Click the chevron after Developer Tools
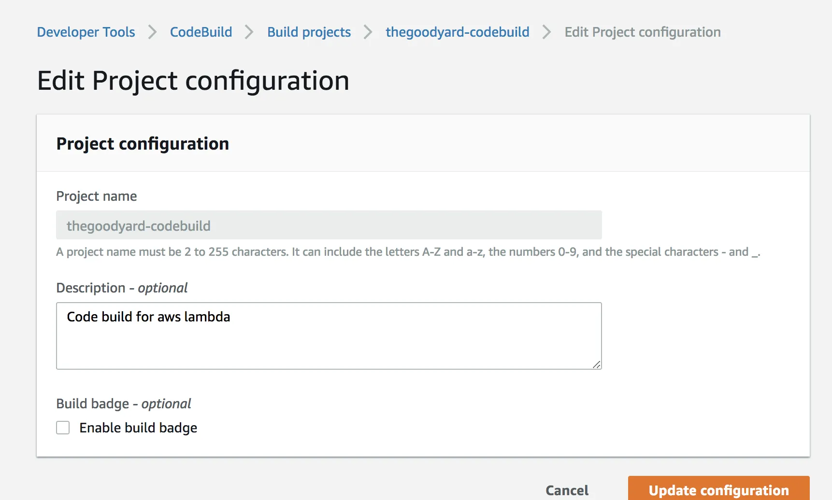 click(x=152, y=32)
